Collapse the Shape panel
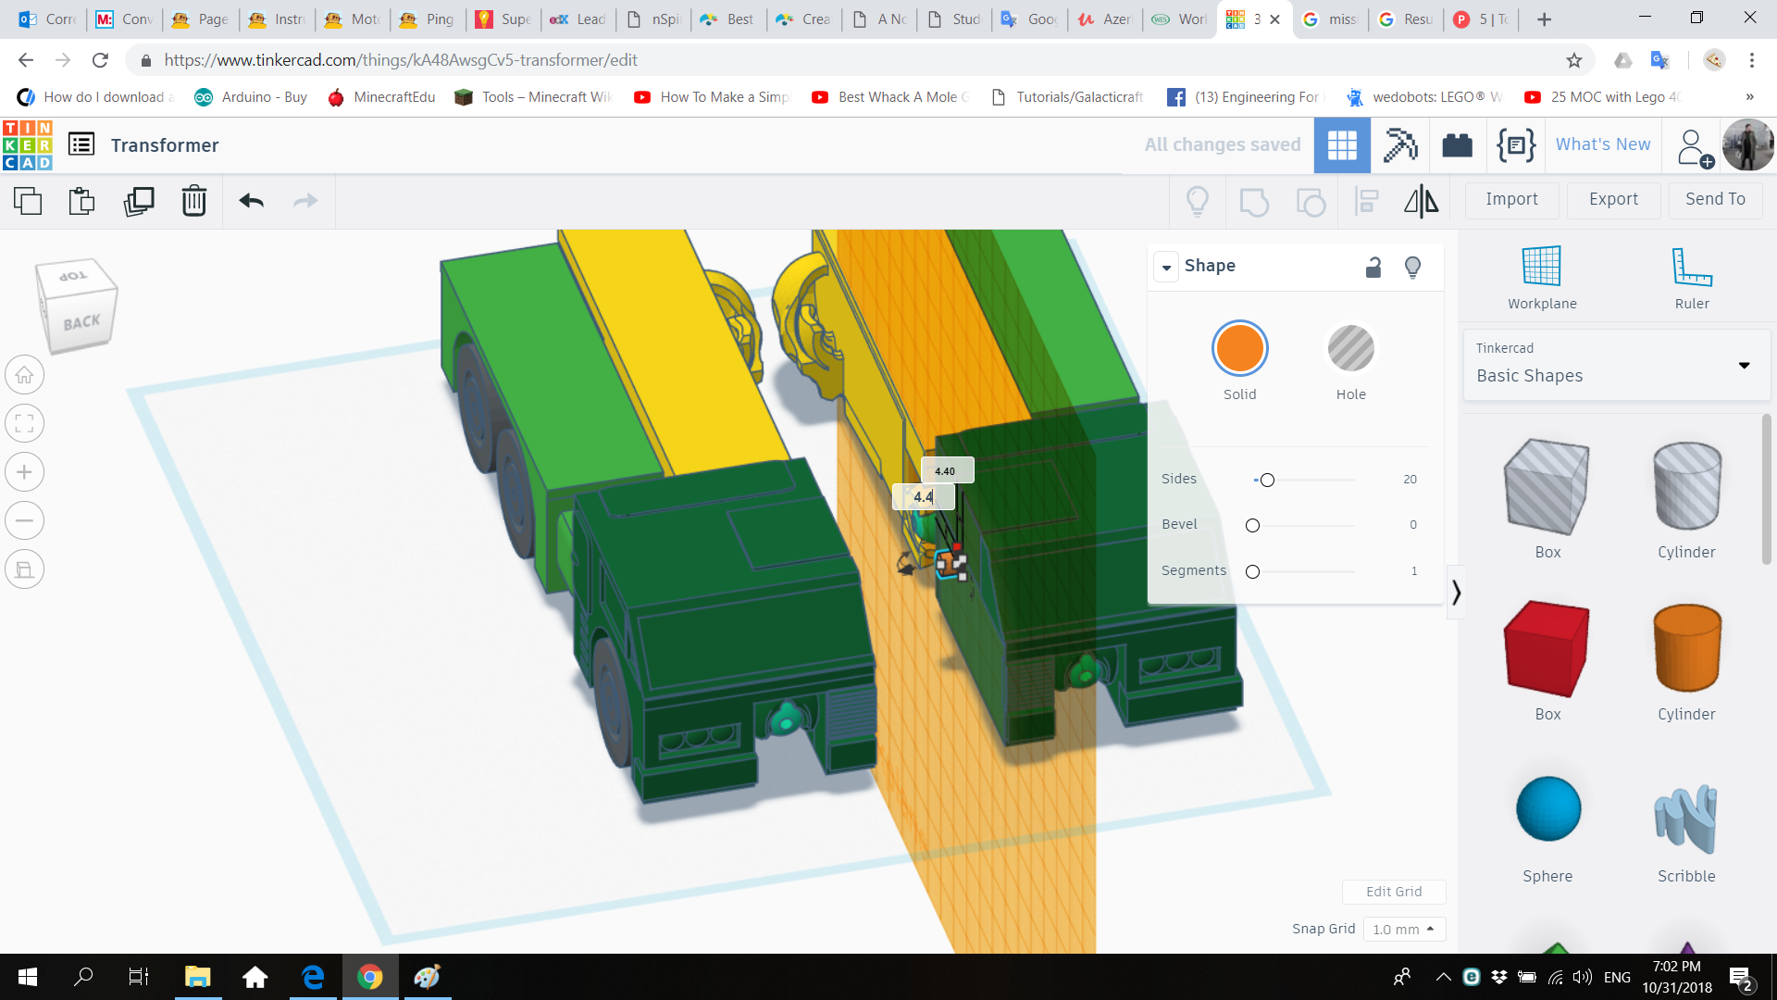This screenshot has width=1777, height=1000. point(1166,267)
